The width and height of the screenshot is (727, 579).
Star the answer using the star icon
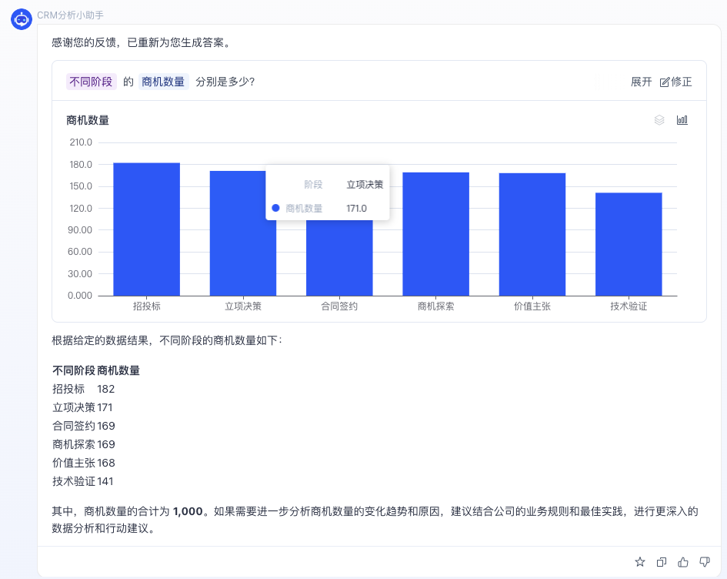point(639,562)
